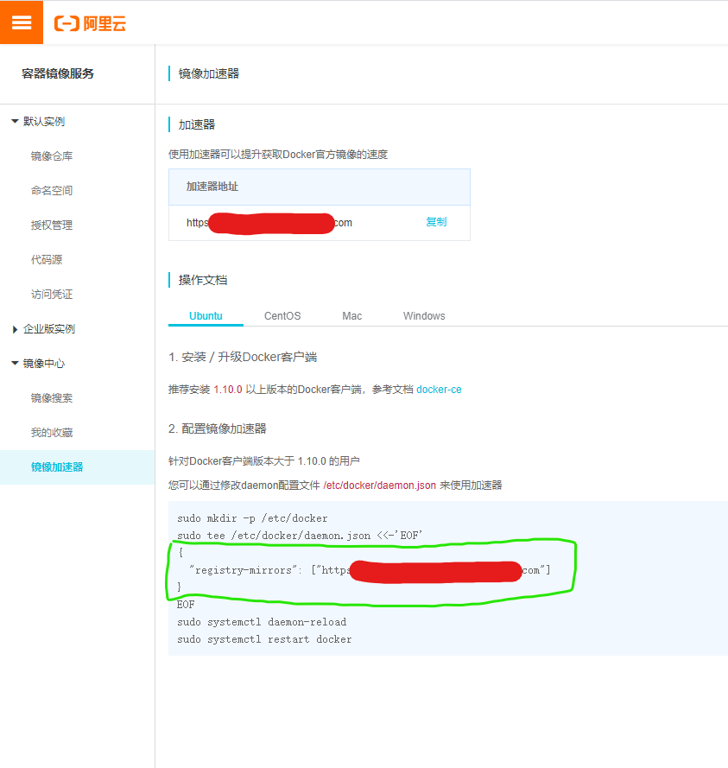This screenshot has width=728, height=768.
Task: Click the '2. 配置镜像加速器' heading
Action: tap(218, 429)
